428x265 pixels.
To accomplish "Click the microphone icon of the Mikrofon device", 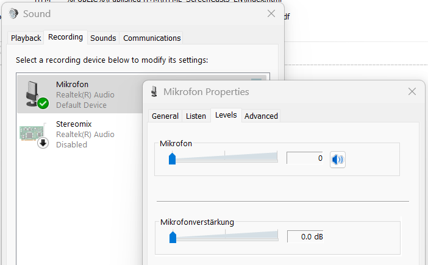I will 32,93.
